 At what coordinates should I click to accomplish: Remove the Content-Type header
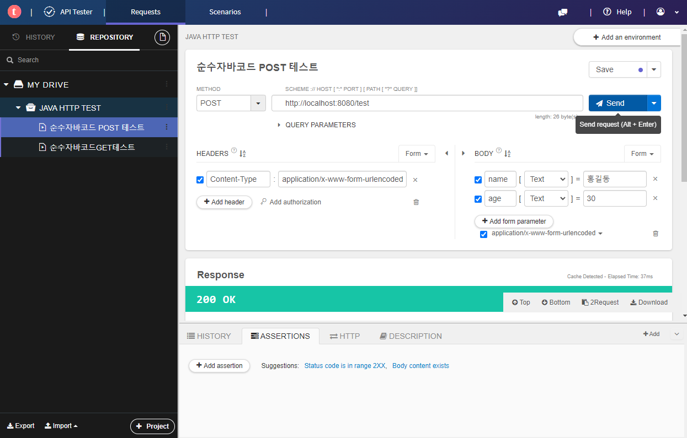pos(416,180)
